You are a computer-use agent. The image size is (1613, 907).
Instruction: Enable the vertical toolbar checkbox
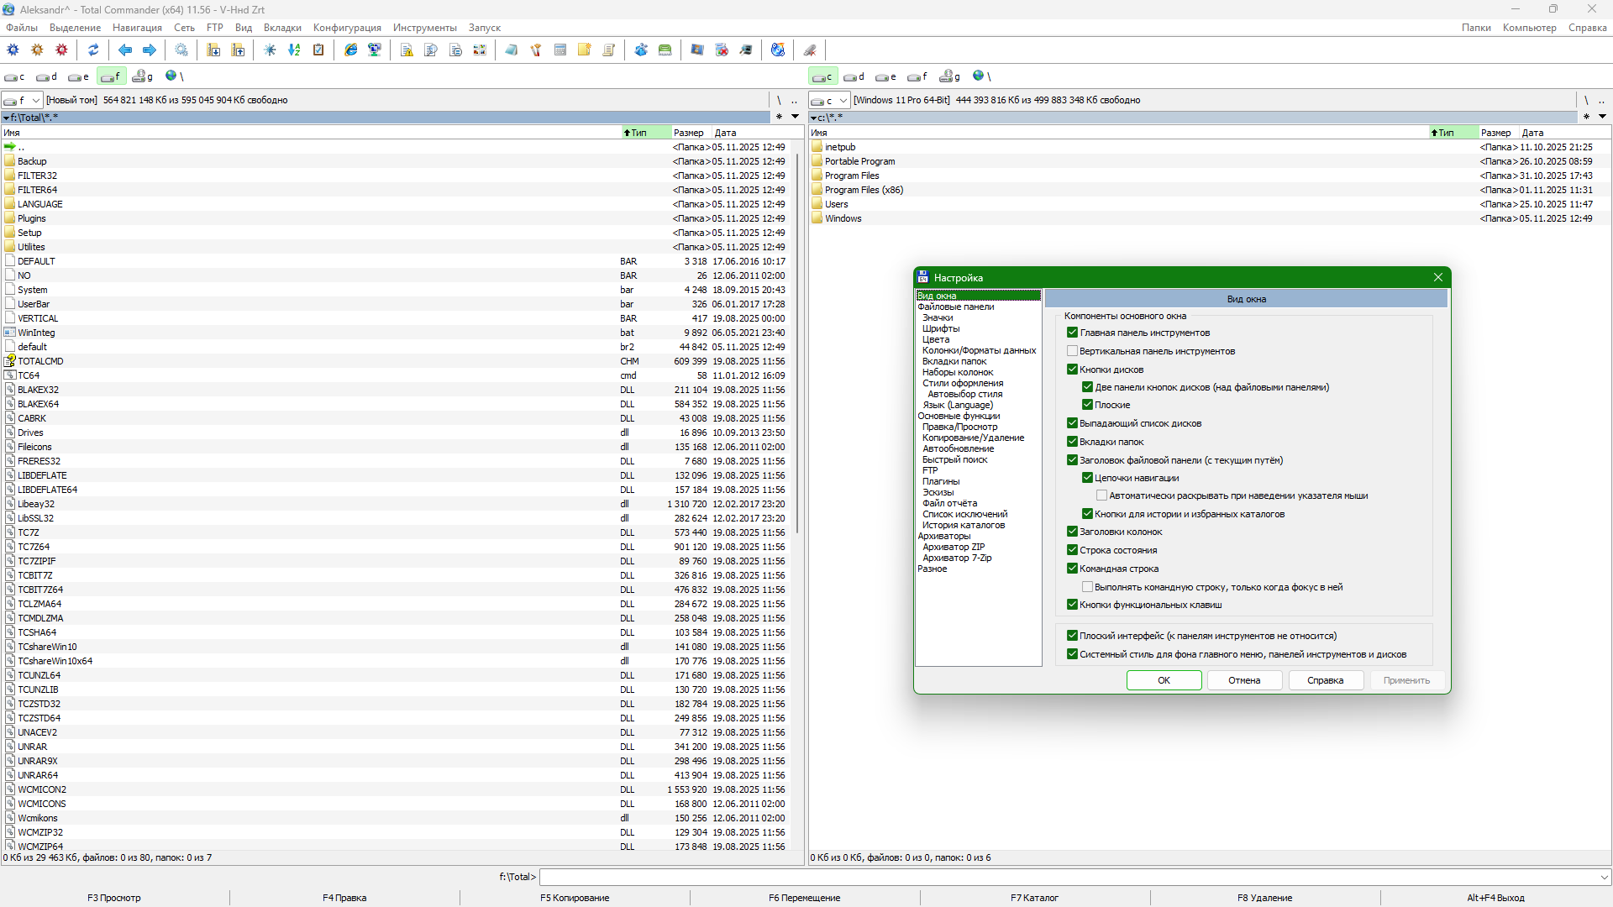coord(1072,351)
